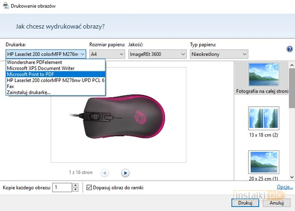Open the paper size A4 dropdown
The height and width of the screenshot is (211, 295).
(107, 54)
